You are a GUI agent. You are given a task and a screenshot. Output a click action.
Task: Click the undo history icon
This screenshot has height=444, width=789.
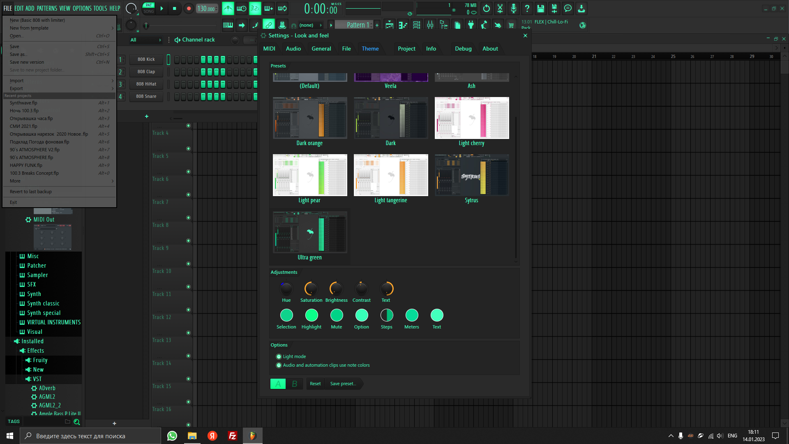[x=486, y=8]
